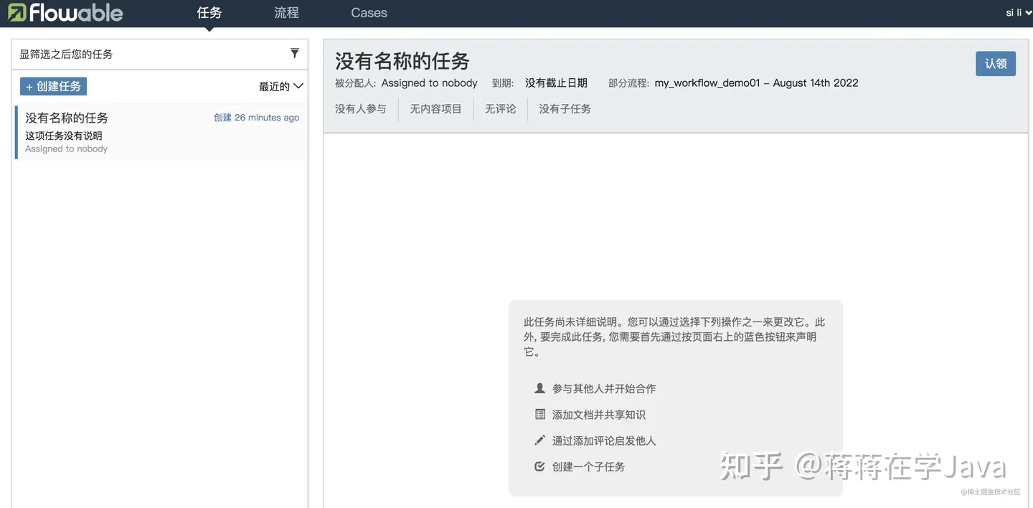The height and width of the screenshot is (508, 1033).
Task: Click the document icon beside 添加文档并共享知识
Action: [x=539, y=414]
